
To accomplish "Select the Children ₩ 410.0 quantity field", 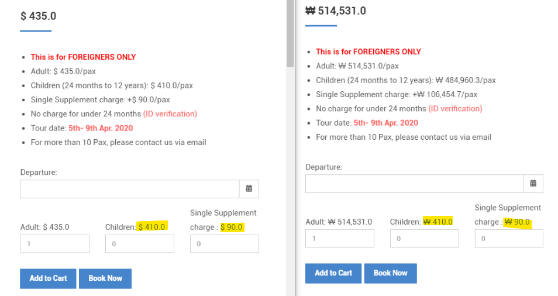I will pyautogui.click(x=424, y=239).
